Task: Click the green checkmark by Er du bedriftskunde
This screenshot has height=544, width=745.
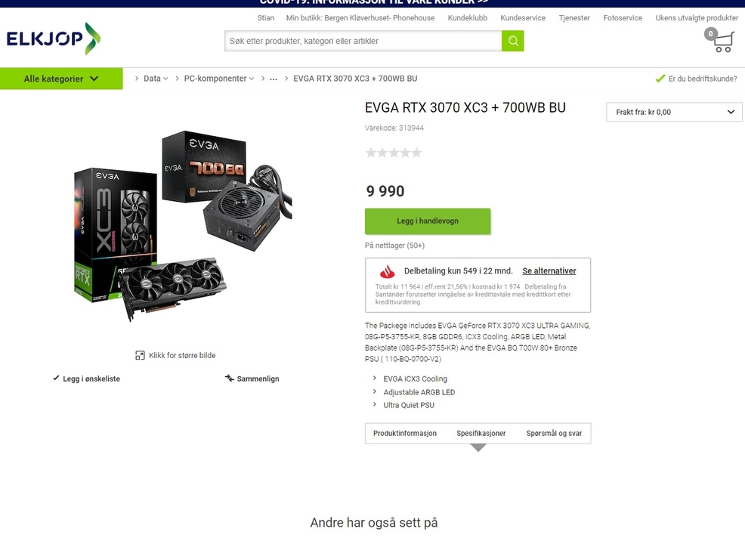Action: click(x=660, y=79)
